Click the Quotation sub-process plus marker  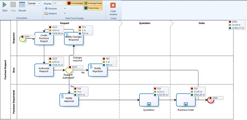tap(149, 104)
